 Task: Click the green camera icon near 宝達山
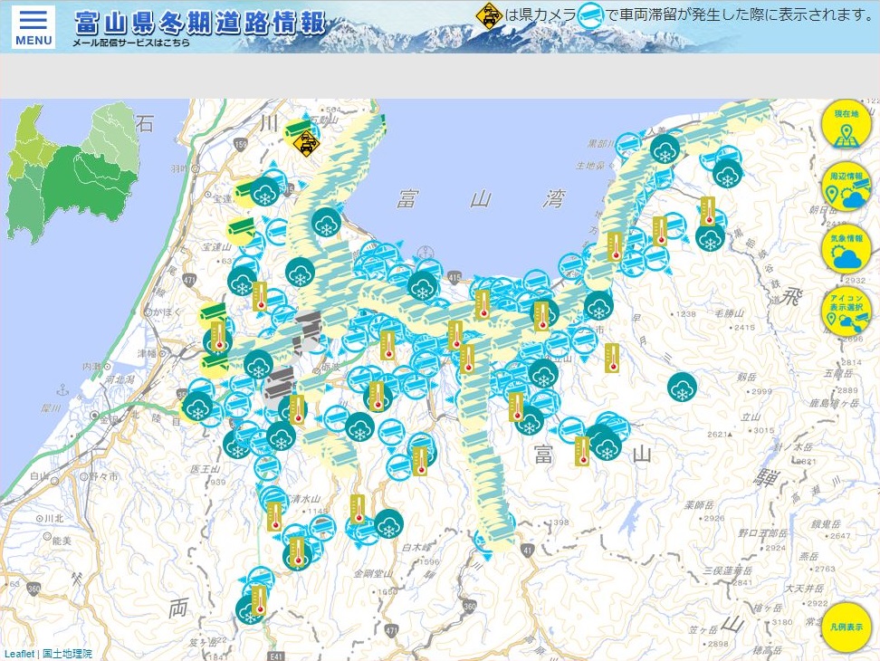tap(241, 226)
